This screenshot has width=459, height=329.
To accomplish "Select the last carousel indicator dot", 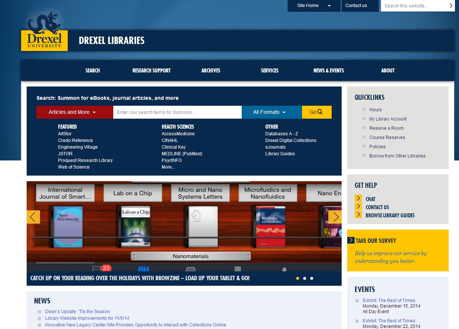I will [x=312, y=278].
